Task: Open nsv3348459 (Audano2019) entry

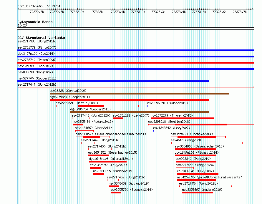Action: click(x=129, y=183)
